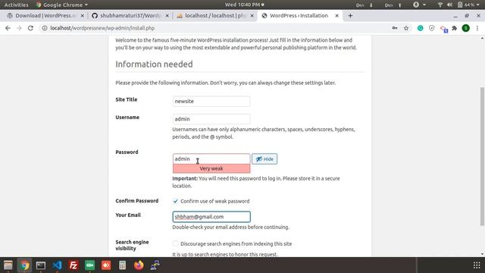Open the clock and calendar menu
Image resolution: width=485 pixels, height=273 pixels.
point(244,5)
